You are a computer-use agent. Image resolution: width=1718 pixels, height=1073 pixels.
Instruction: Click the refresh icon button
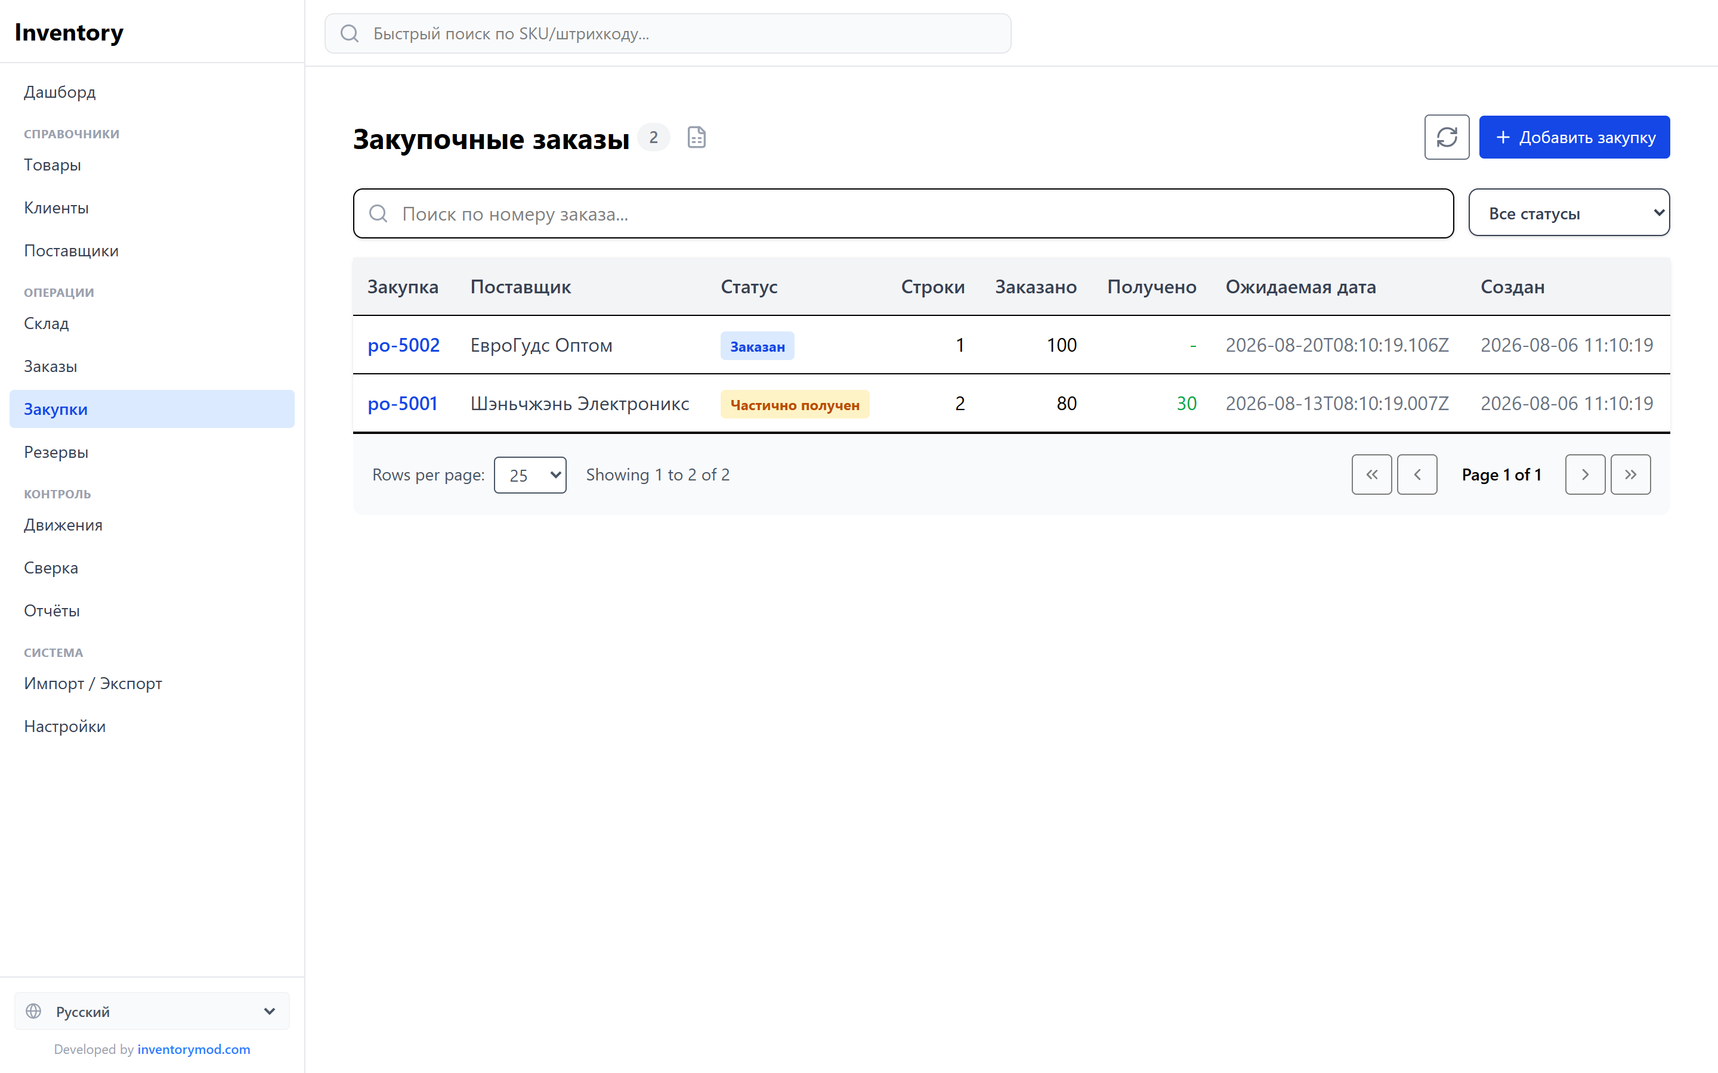click(1446, 137)
